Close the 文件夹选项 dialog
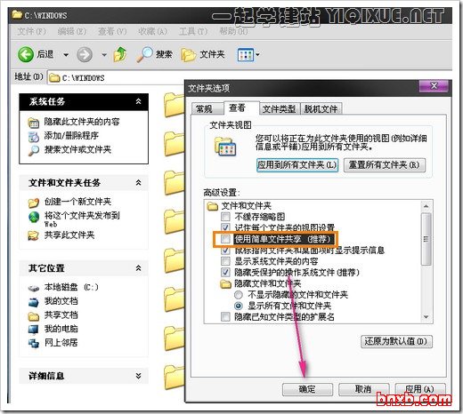 click(434, 86)
